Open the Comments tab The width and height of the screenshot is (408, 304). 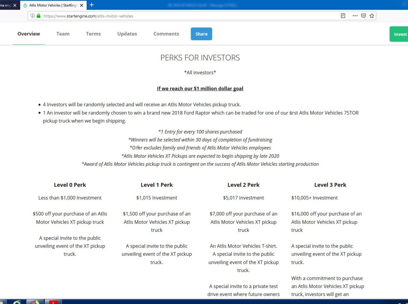point(166,34)
